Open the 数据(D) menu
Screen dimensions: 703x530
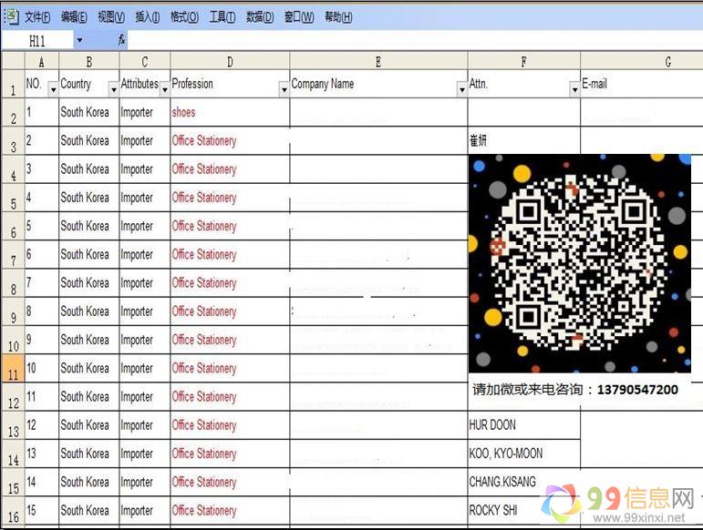click(x=260, y=17)
